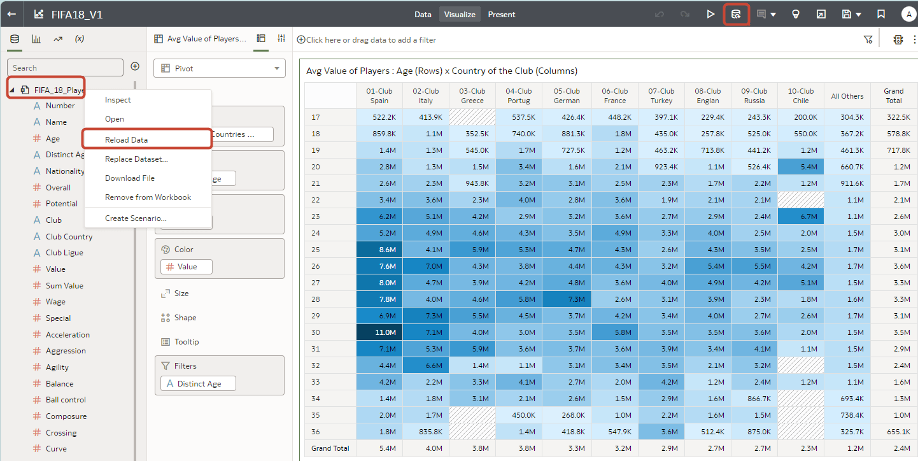Switch to the Present tab

tap(501, 14)
